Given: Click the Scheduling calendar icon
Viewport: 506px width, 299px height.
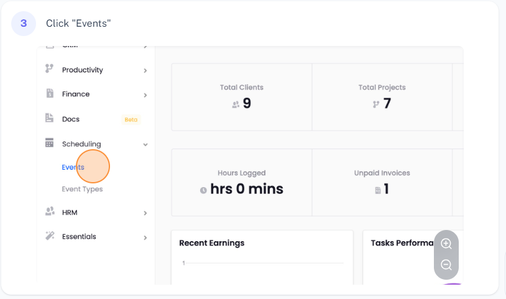Looking at the screenshot, I should (50, 143).
